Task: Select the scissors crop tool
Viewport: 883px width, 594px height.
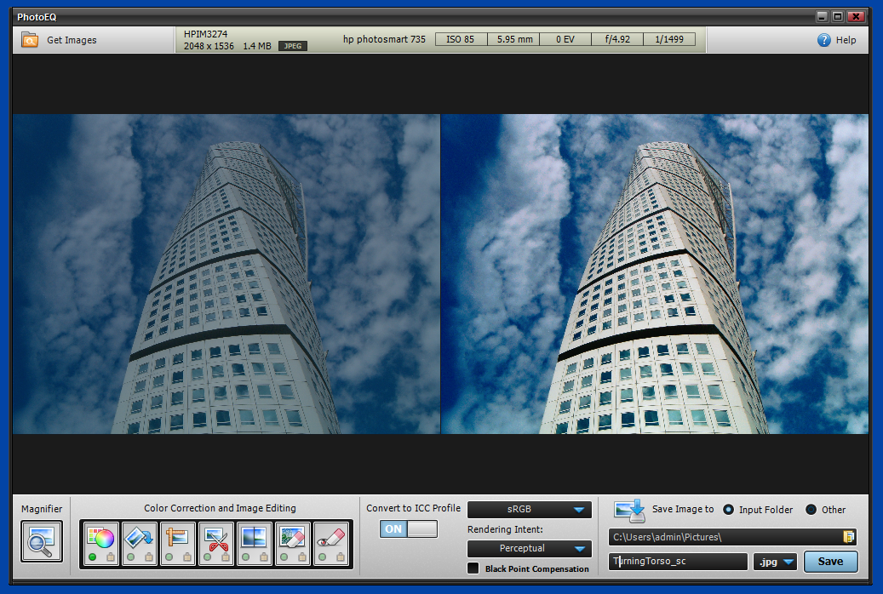Action: pos(215,537)
